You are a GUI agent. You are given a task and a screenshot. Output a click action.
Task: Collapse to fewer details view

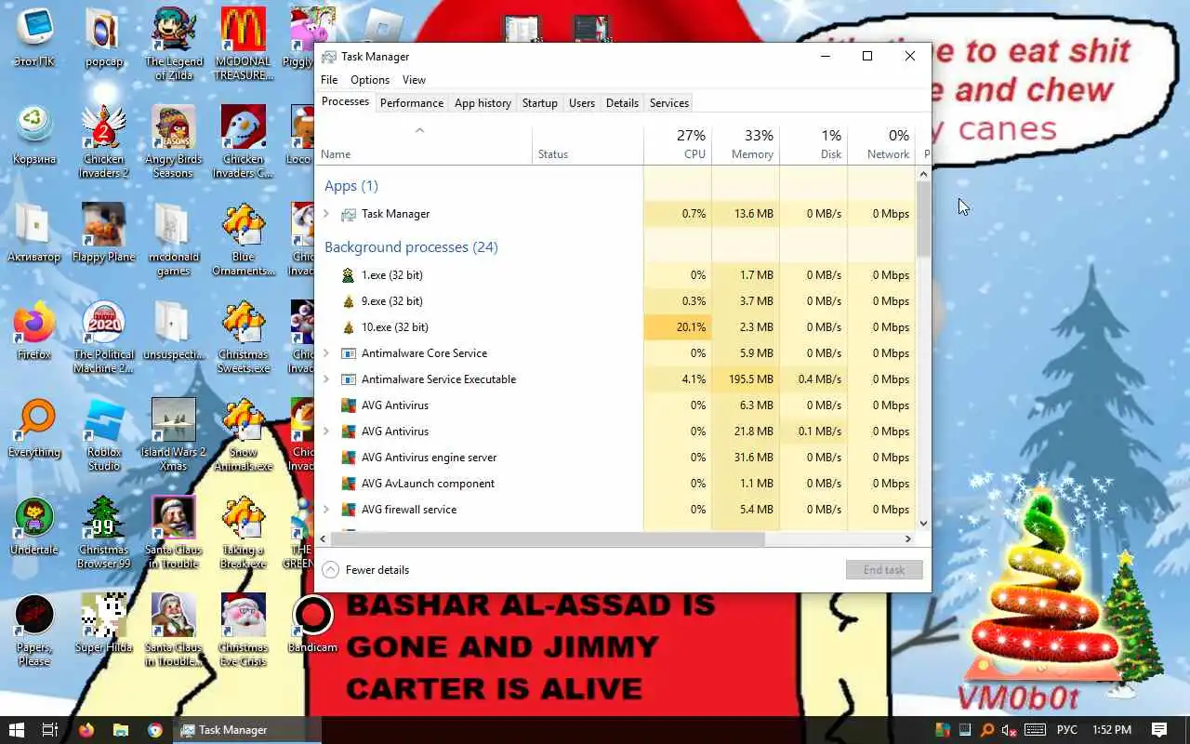(x=366, y=570)
